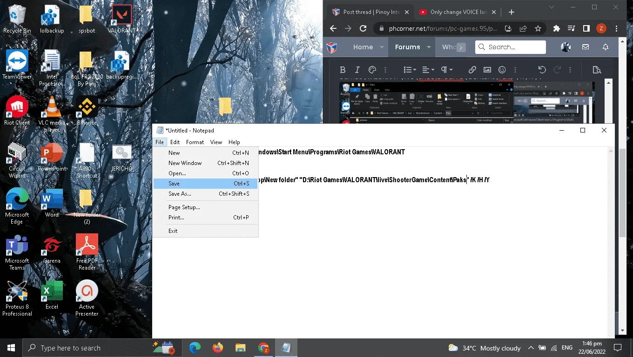Image resolution: width=633 pixels, height=357 pixels.
Task: Expand Home dropdown arrow in navigation
Action: 382,47
